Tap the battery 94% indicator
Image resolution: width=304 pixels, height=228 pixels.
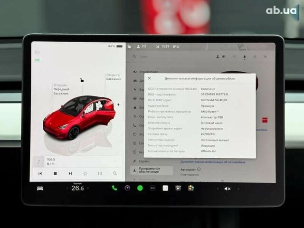(x=115, y=46)
